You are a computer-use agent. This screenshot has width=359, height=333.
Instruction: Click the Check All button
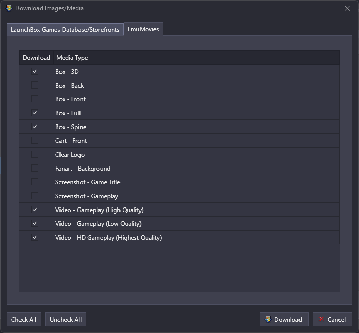24,319
